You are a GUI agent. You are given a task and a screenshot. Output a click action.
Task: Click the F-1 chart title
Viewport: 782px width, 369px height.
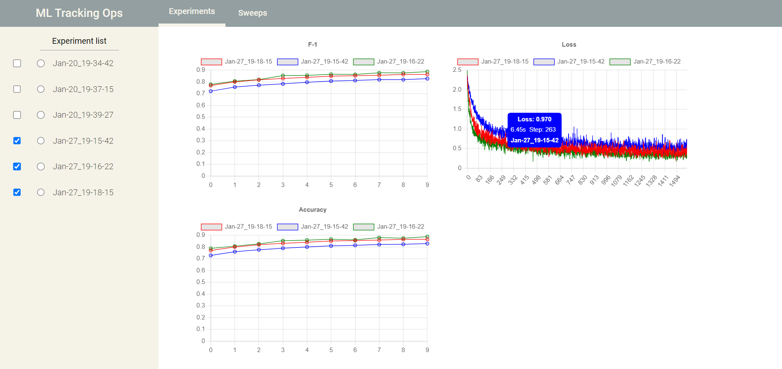(313, 44)
